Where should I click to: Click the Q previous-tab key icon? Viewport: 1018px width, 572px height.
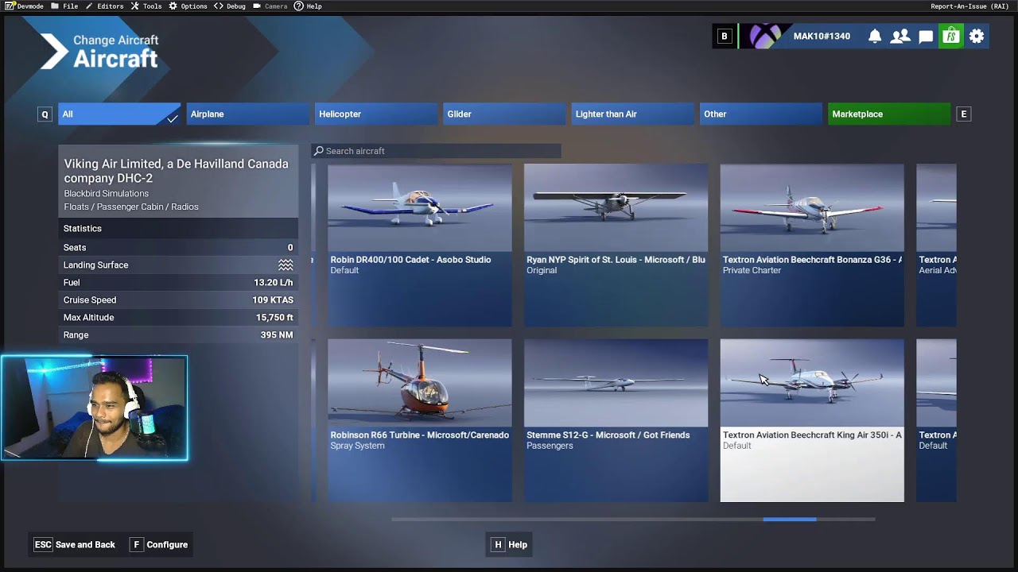click(45, 114)
